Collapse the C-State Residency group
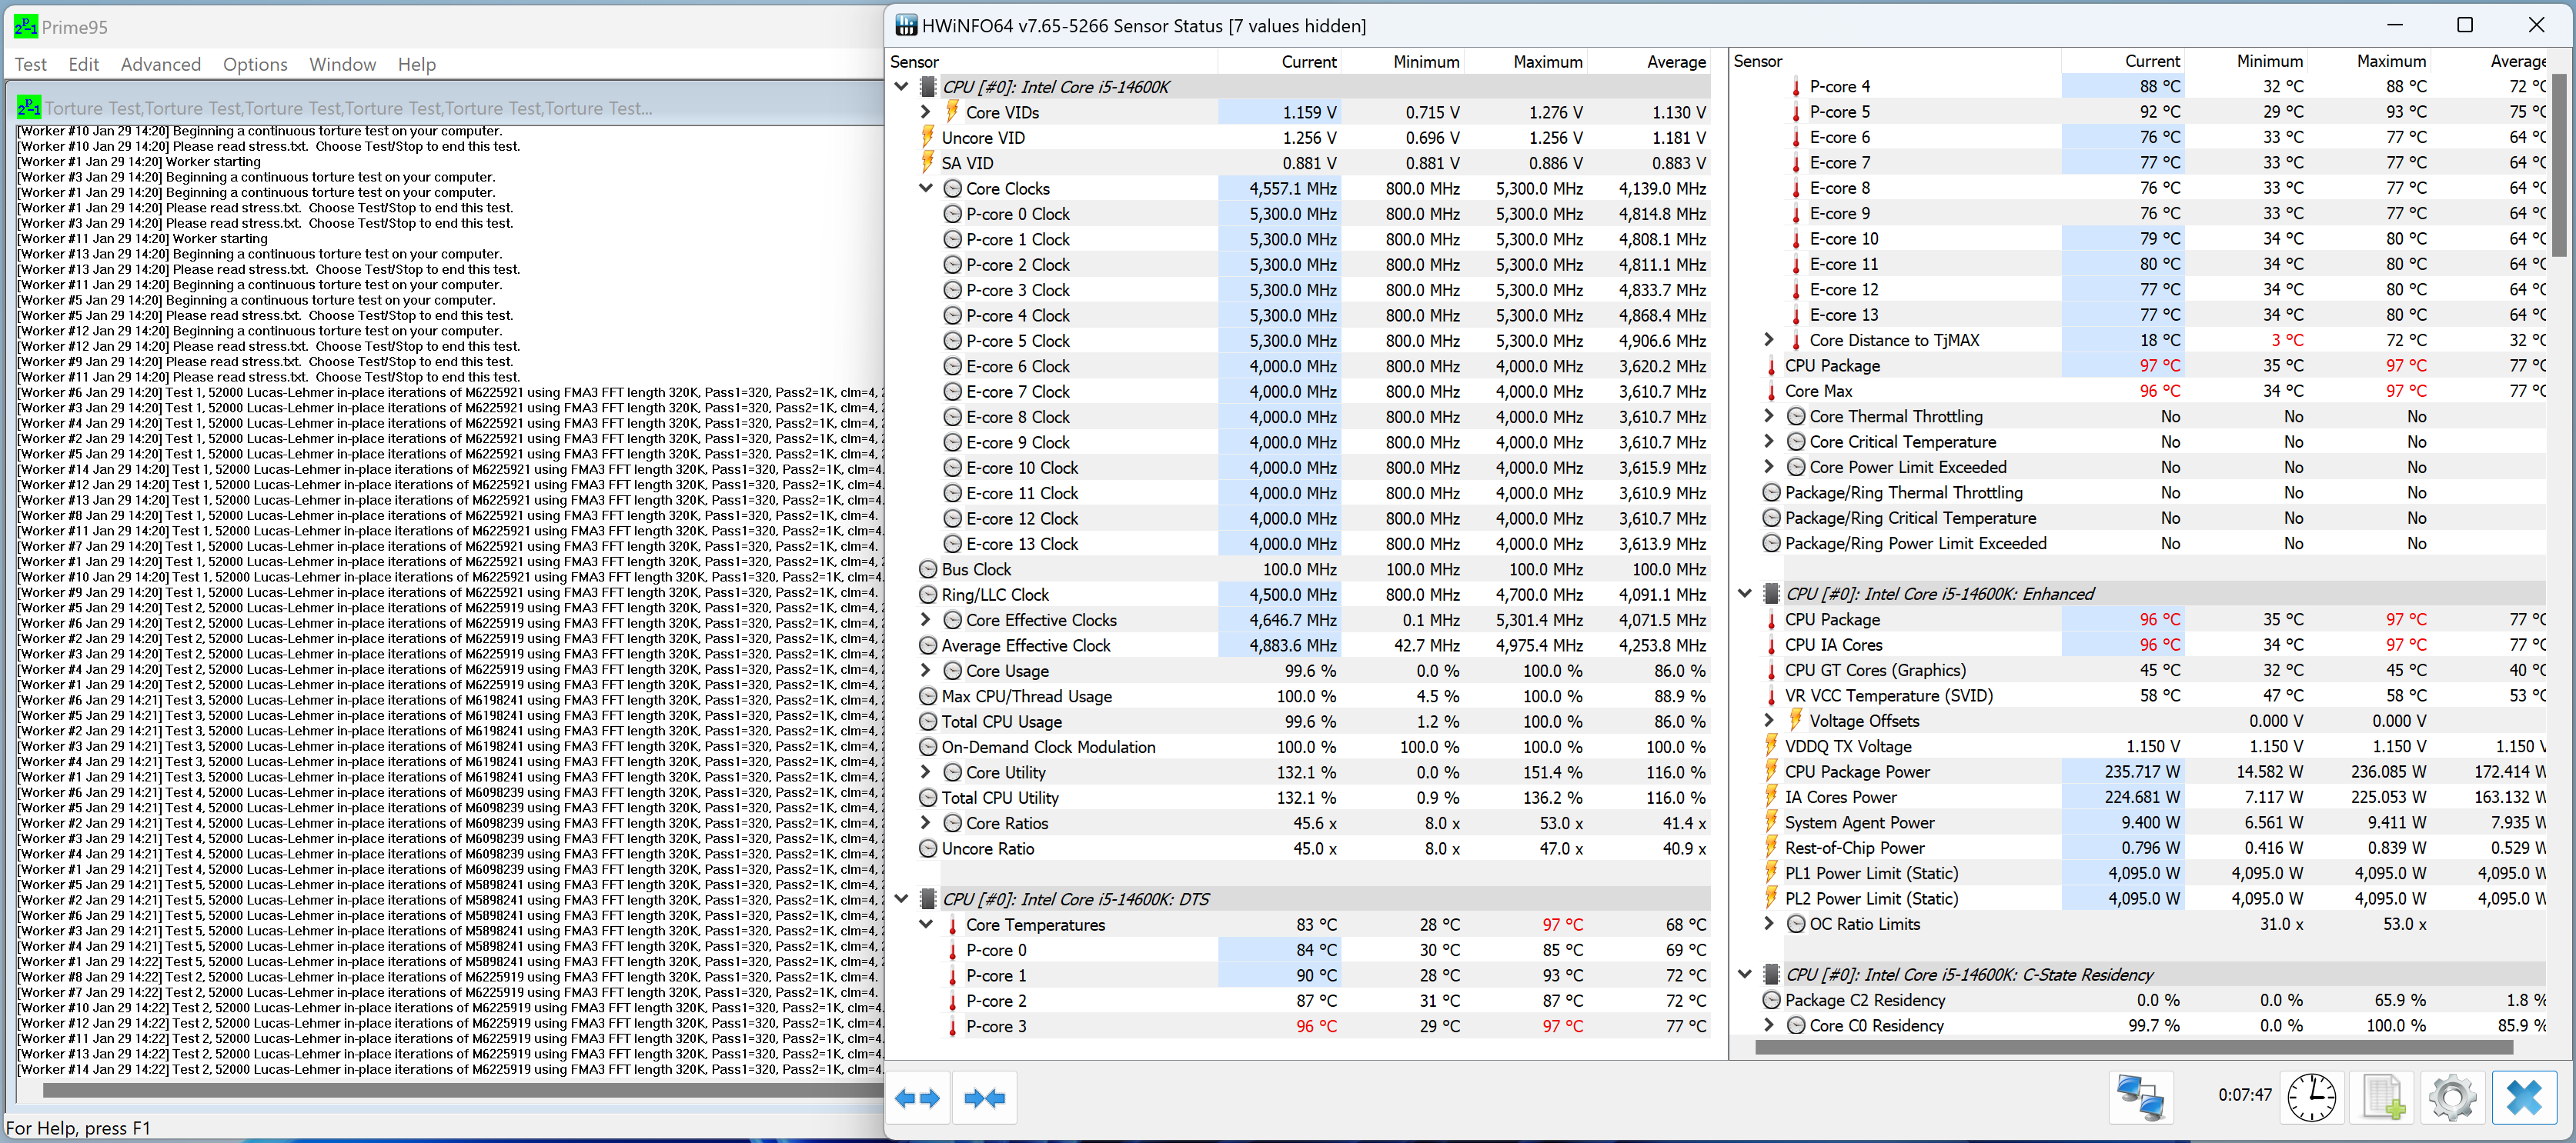The height and width of the screenshot is (1143, 2576). (x=1745, y=974)
